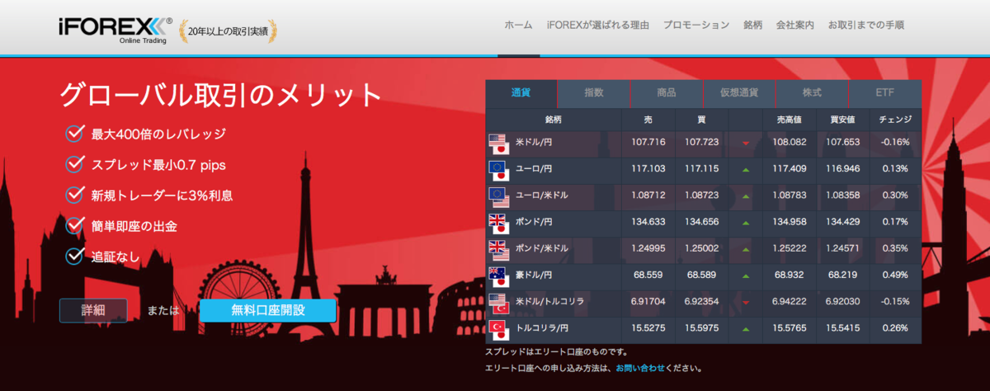
Task: Click checkmark beside 追証なし
Action: click(x=75, y=256)
